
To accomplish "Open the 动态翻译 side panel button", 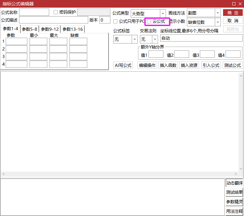I will pyautogui.click(x=234, y=183).
